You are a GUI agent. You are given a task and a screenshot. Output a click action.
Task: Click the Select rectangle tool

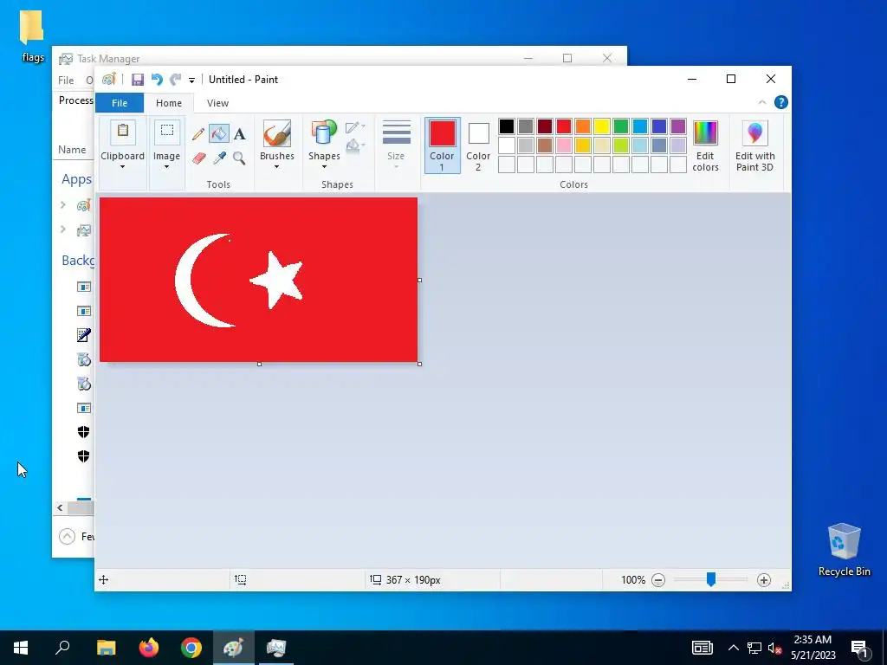[167, 132]
